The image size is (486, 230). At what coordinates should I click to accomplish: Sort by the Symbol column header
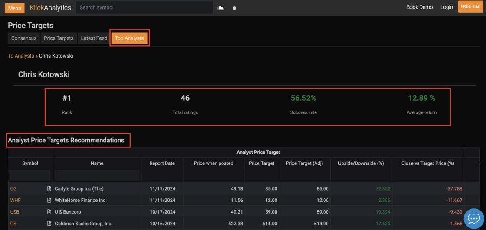point(30,163)
